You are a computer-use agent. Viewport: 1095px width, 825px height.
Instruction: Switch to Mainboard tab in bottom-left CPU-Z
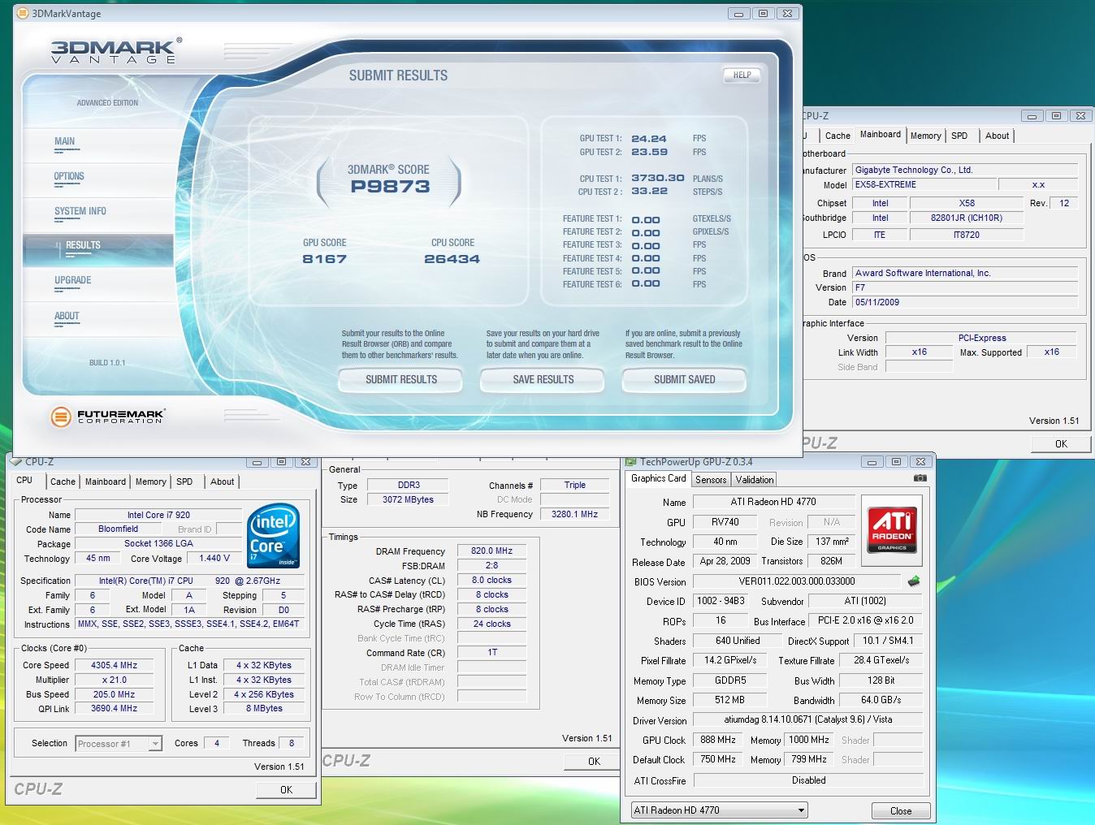click(x=106, y=482)
